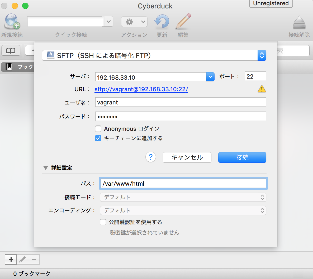Click the Unregistered button
This screenshot has height=279, width=313.
(271, 3)
